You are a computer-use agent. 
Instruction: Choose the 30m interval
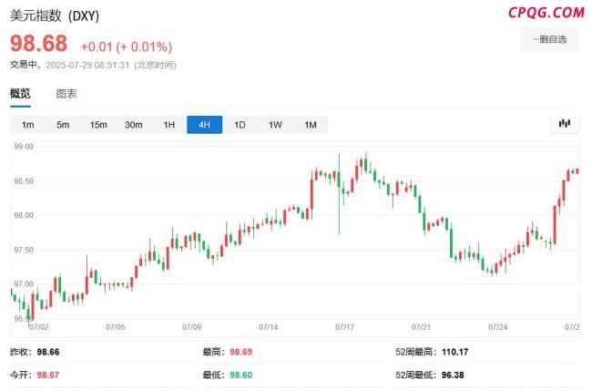click(134, 125)
